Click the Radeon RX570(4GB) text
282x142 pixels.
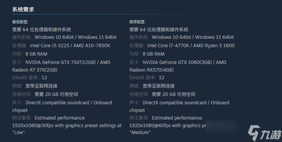click(x=151, y=70)
